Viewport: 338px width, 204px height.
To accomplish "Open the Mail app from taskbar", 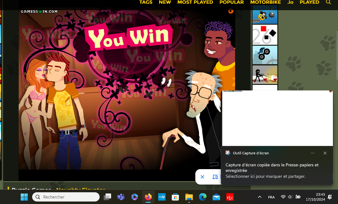I will tap(216, 197).
